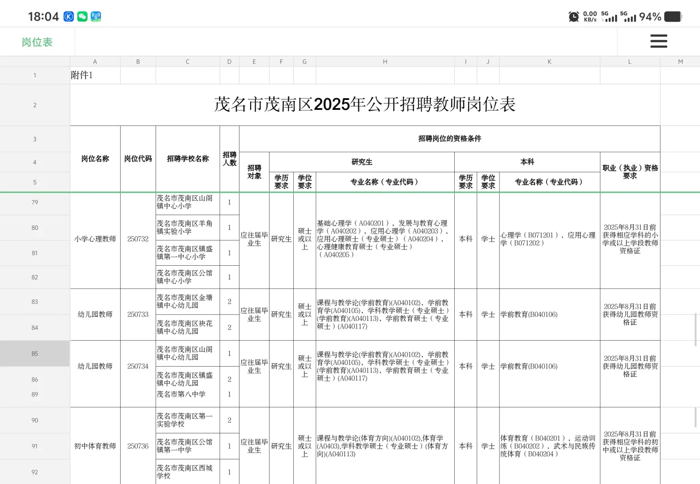700x484 pixels.
Task: Tap the first 5G signal strength icon
Action: point(609,17)
